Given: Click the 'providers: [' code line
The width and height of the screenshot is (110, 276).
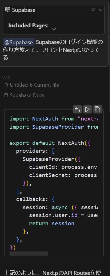Looking at the screenshot, I should [x=36, y=151].
